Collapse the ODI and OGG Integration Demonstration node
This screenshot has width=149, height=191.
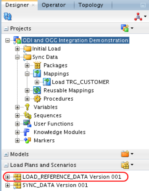pyautogui.click(x=7, y=41)
